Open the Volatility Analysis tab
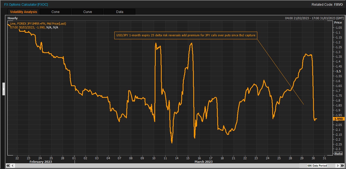 23,12
